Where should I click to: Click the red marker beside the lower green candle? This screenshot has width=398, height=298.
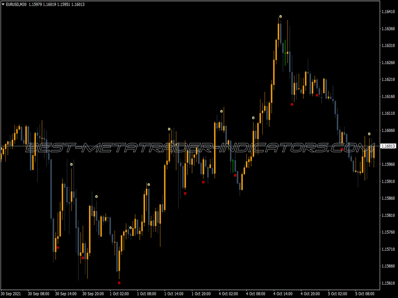point(235,175)
